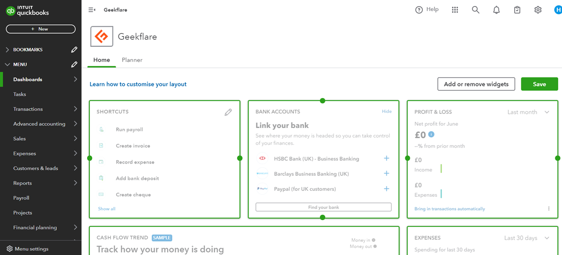Open the settings gear icon
Image resolution: width=562 pixels, height=255 pixels.
(x=538, y=10)
